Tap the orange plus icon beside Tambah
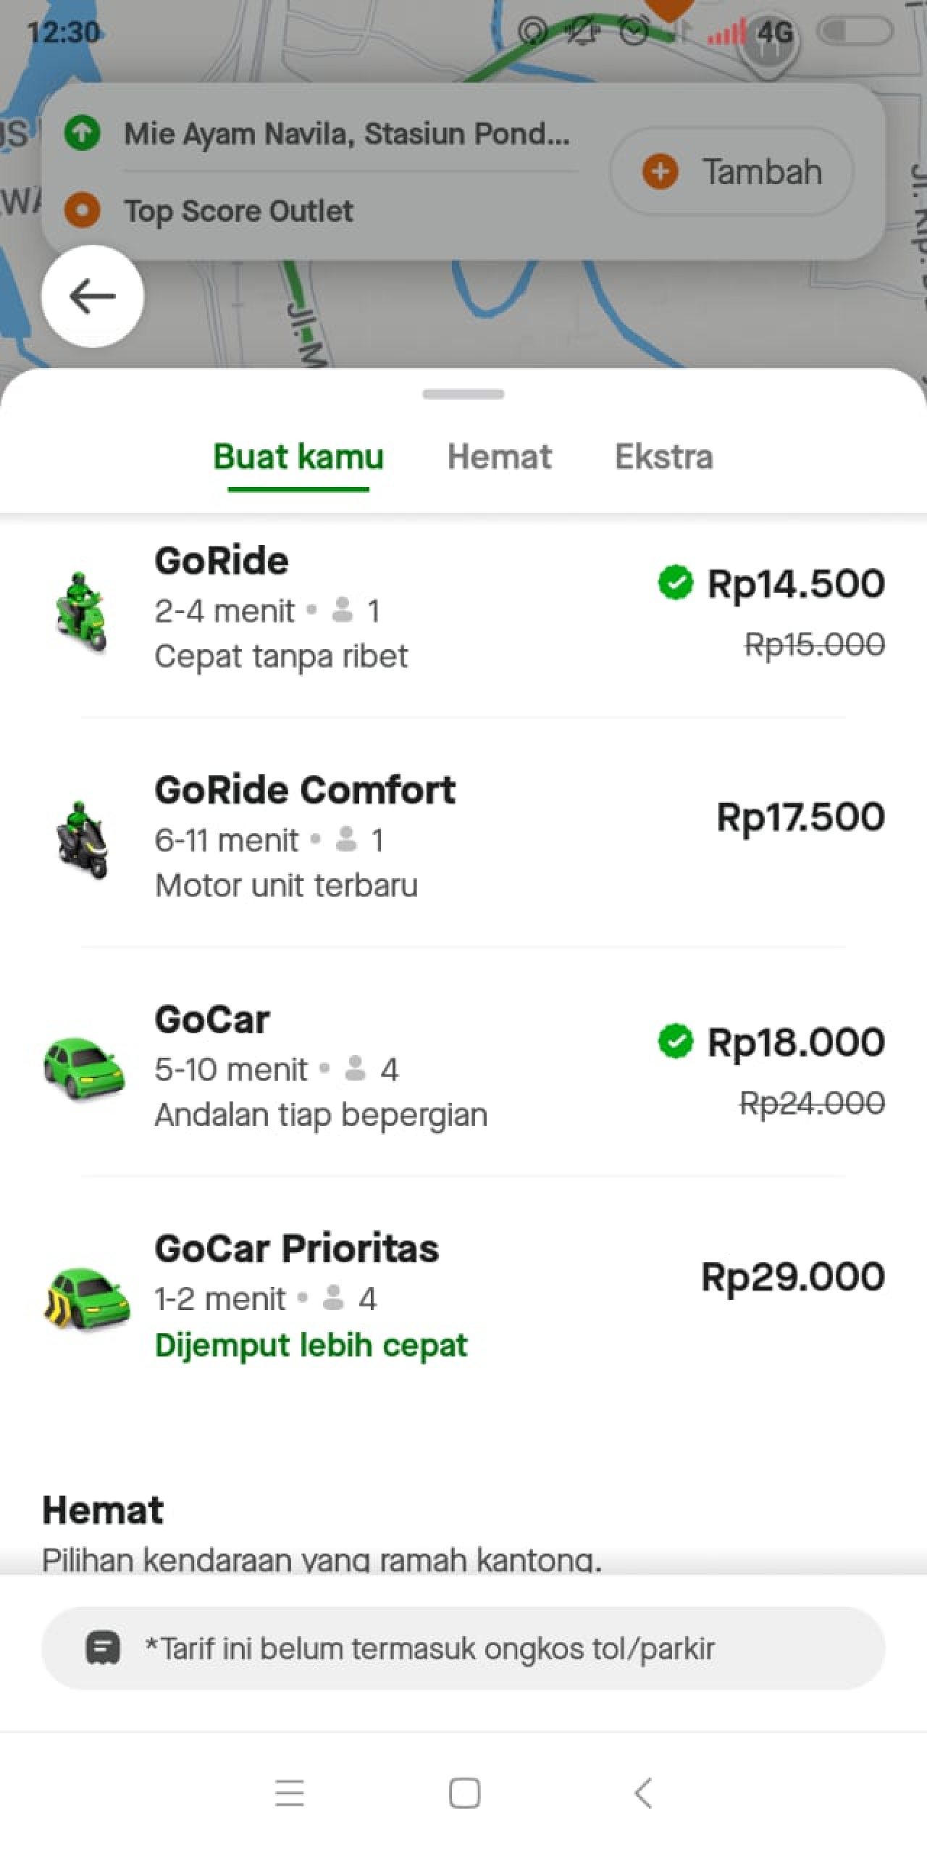The image size is (927, 1855). tap(660, 172)
